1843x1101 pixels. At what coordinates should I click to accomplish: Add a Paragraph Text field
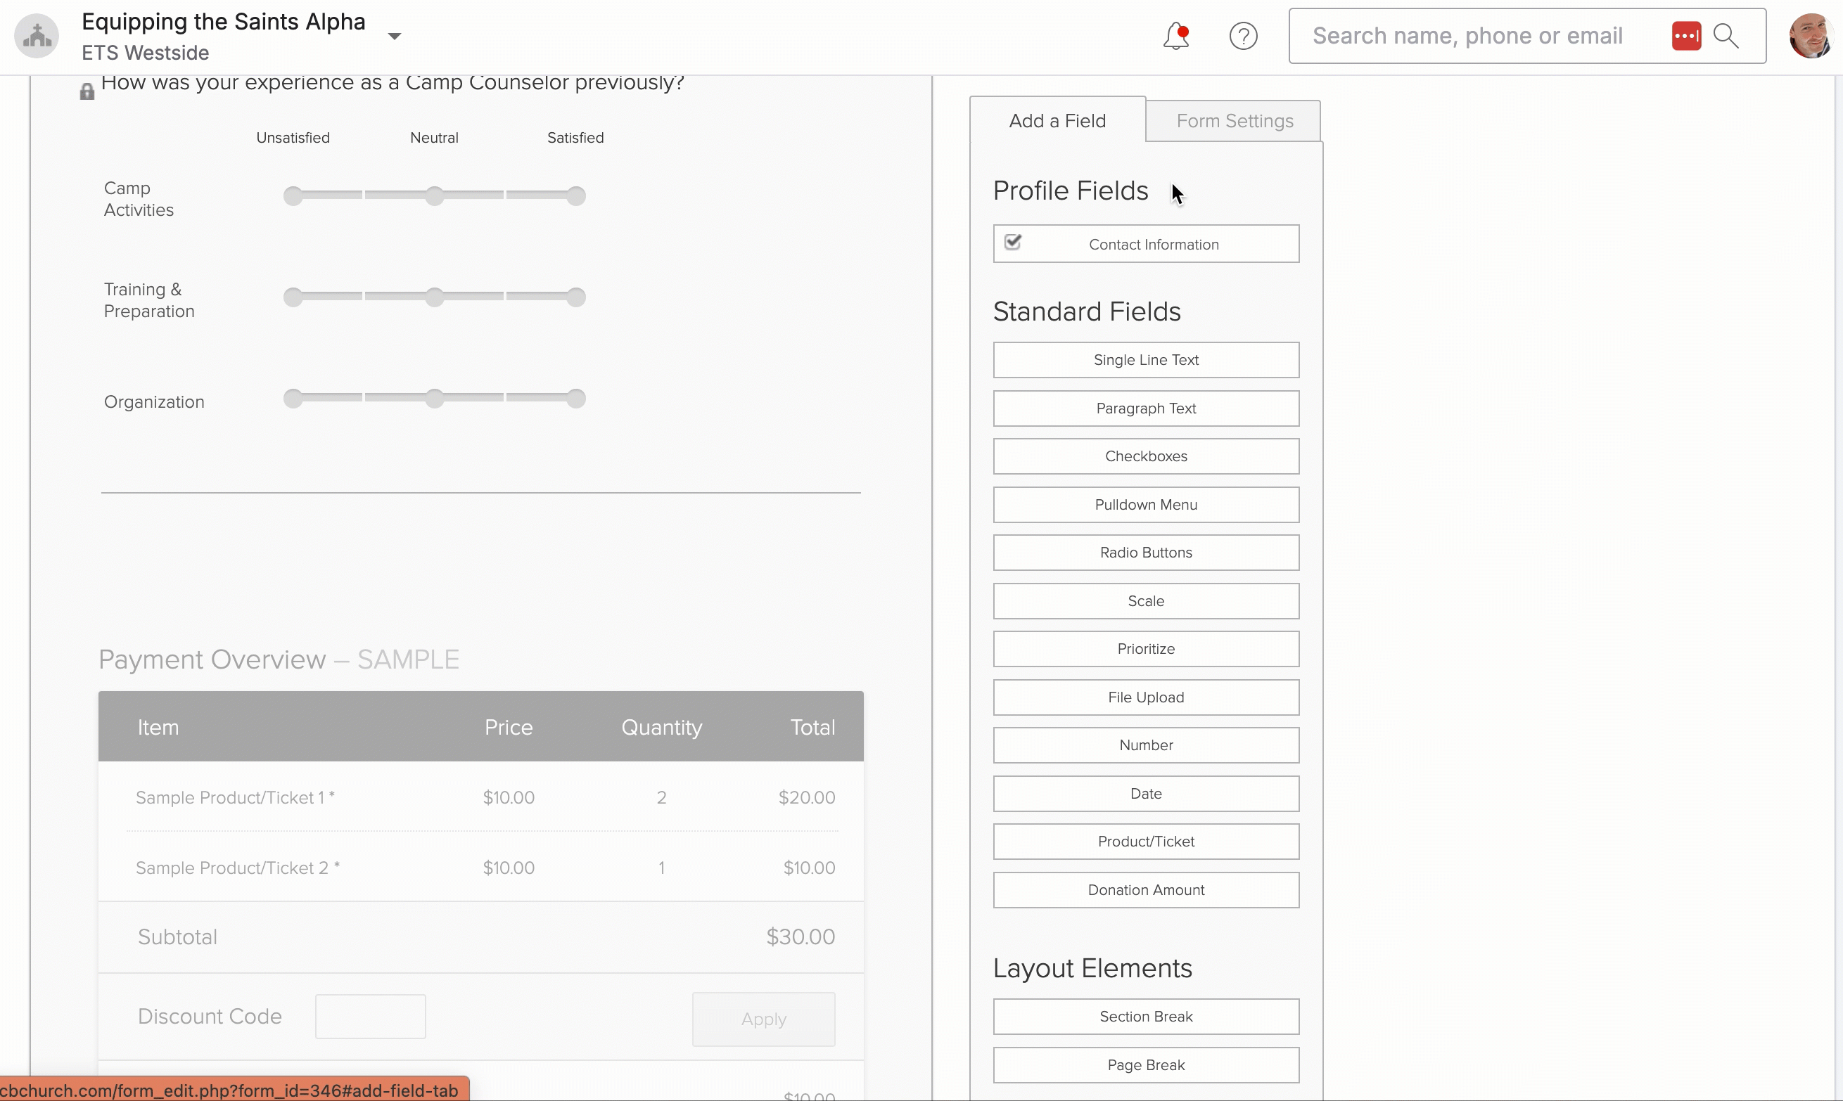point(1145,408)
